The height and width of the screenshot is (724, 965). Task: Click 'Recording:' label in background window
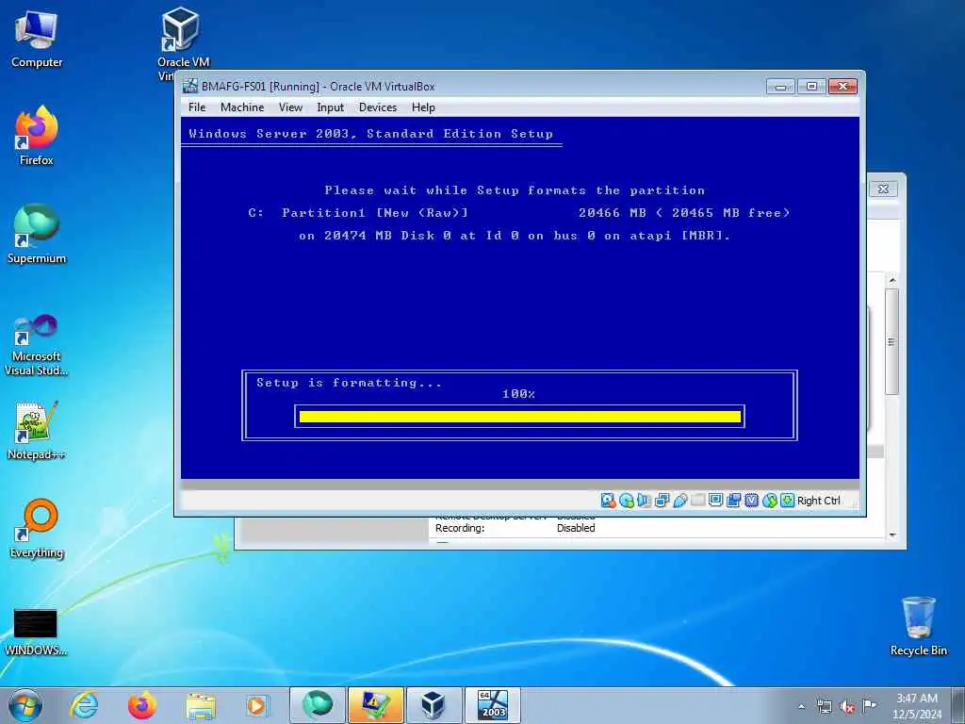click(x=460, y=528)
